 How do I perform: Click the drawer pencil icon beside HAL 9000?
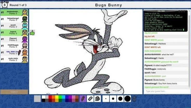[19, 53]
